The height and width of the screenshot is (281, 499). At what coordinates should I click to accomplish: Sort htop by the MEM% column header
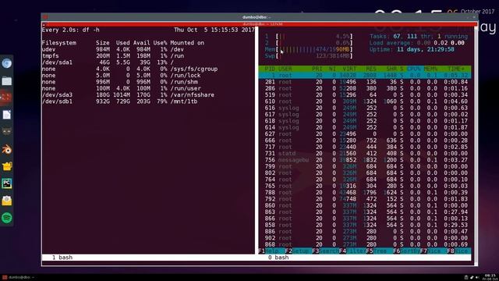pyautogui.click(x=430, y=69)
